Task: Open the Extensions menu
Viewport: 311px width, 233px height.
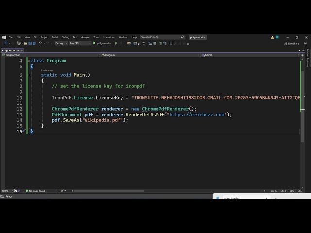Action: click(x=109, y=37)
